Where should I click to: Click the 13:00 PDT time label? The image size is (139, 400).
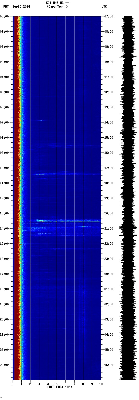tap(4, 213)
